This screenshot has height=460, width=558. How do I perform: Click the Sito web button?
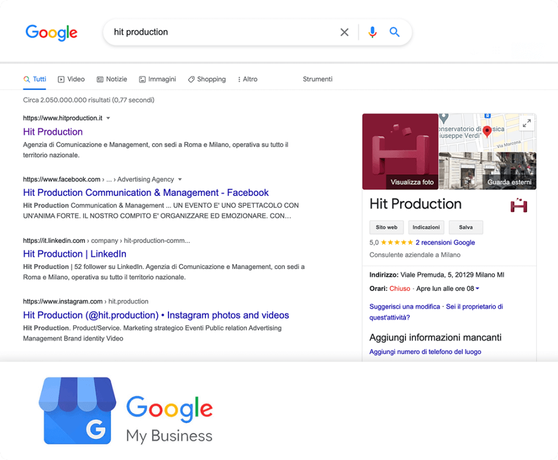coord(386,227)
